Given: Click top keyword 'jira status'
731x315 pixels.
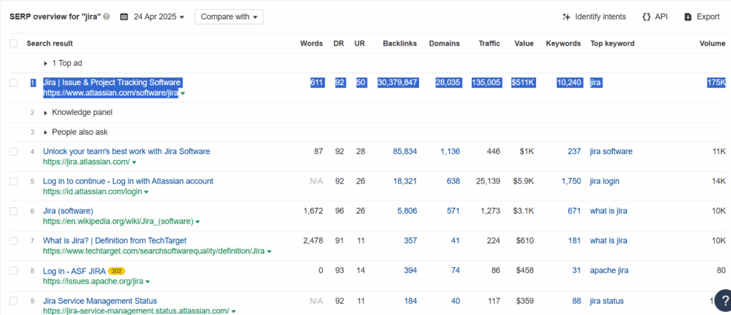Looking at the screenshot, I should tap(607, 301).
